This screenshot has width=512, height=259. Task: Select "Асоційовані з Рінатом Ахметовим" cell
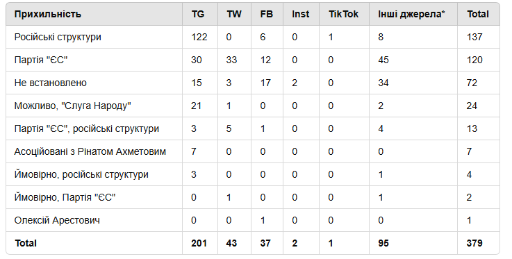[x=90, y=151]
